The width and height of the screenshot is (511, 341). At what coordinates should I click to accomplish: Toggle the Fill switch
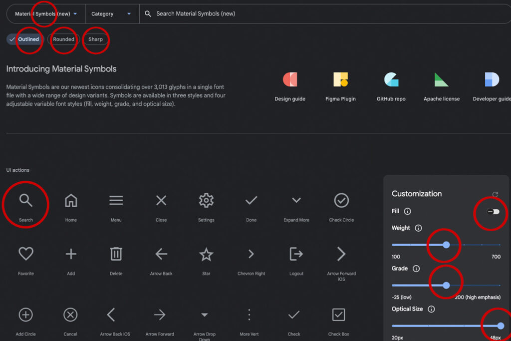click(493, 212)
